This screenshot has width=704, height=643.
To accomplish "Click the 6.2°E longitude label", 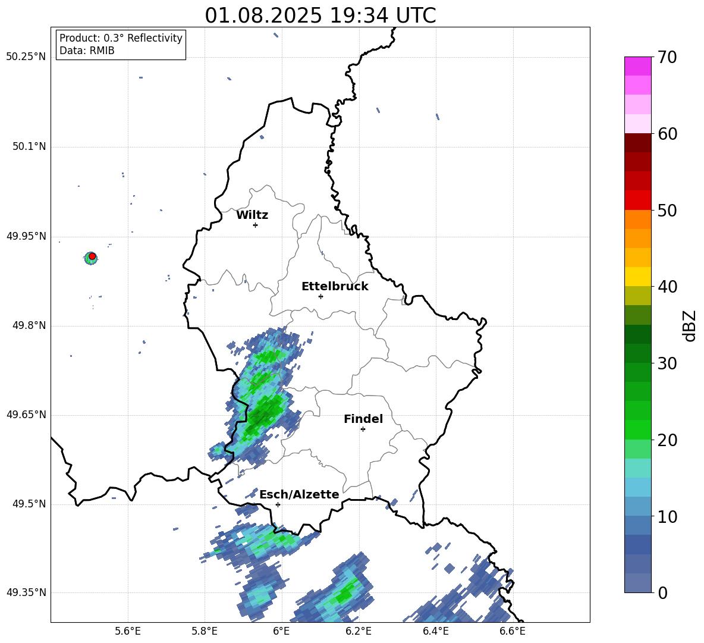I will 359,631.
